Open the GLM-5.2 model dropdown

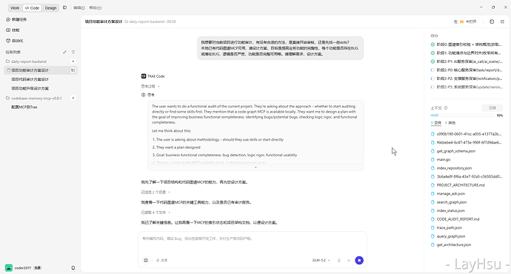[x=321, y=261]
